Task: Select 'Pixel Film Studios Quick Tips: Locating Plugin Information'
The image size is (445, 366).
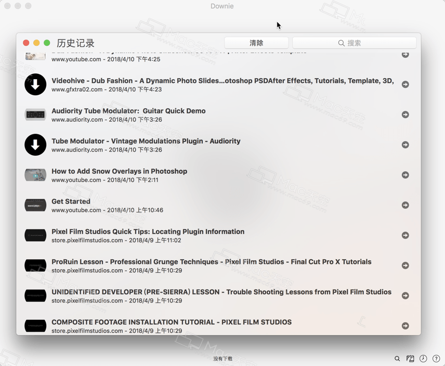Action: point(148,232)
